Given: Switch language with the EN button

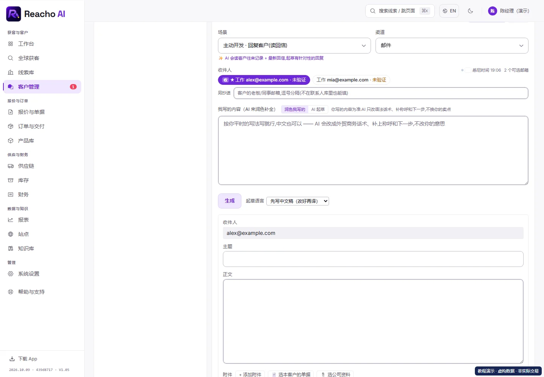Looking at the screenshot, I should click(x=449, y=11).
